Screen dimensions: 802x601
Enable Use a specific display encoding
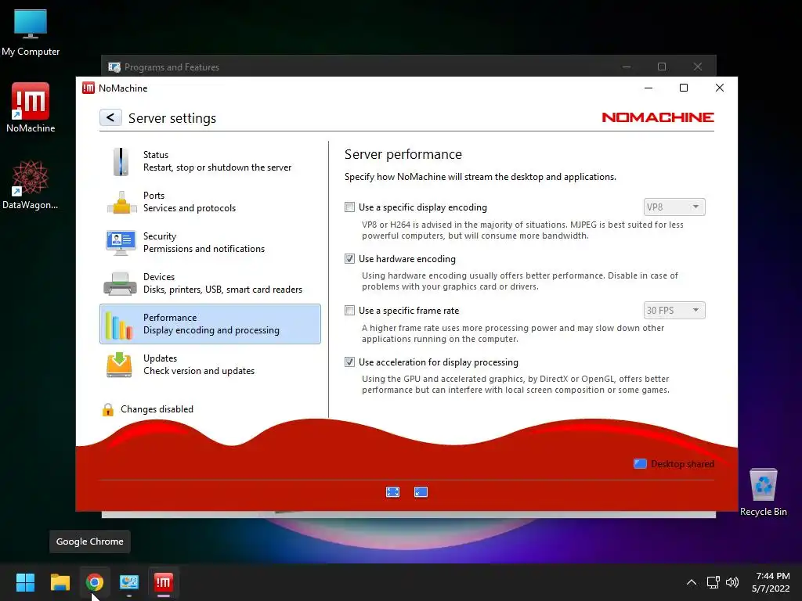click(349, 207)
